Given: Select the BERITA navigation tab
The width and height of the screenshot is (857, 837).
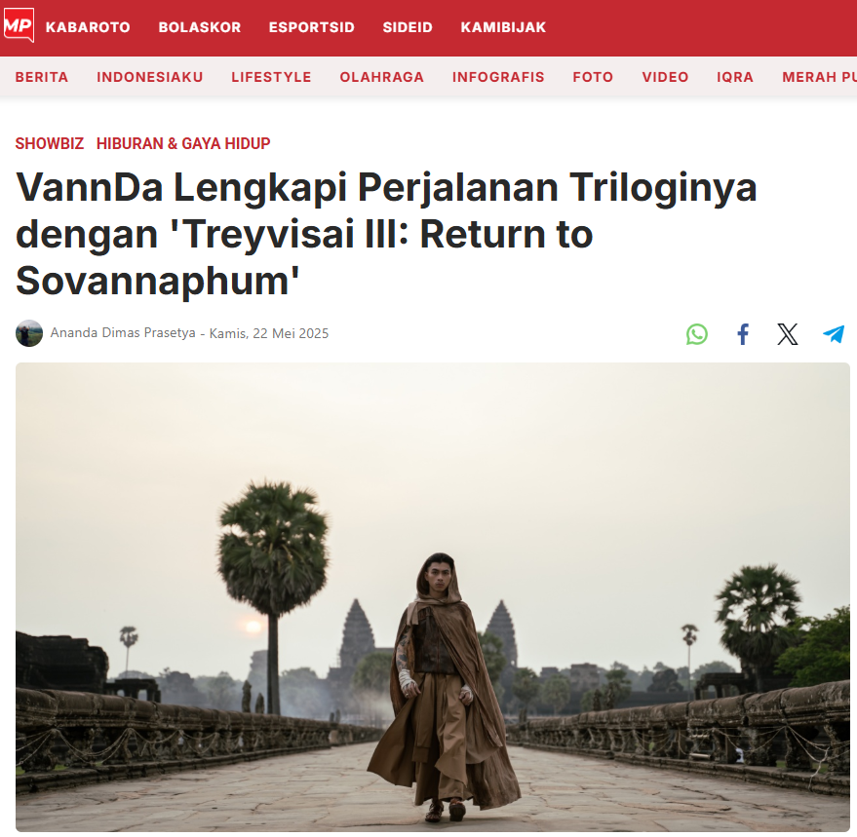Looking at the screenshot, I should click(42, 77).
